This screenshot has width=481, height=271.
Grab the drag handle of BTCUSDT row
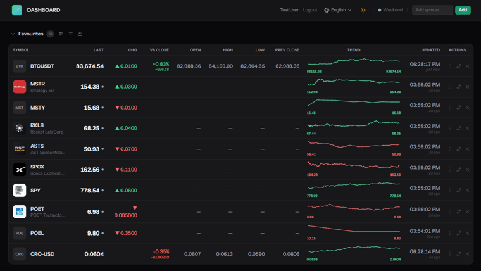pyautogui.click(x=450, y=66)
